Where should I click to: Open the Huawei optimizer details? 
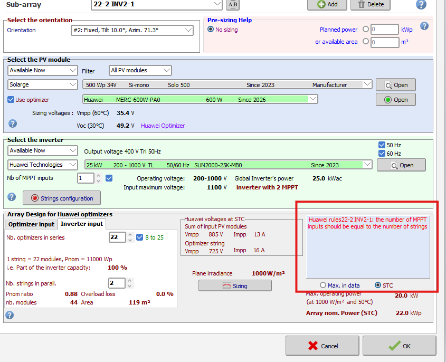click(395, 100)
